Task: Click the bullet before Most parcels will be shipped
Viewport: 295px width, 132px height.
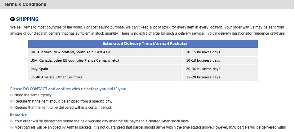Action: pos(11,127)
